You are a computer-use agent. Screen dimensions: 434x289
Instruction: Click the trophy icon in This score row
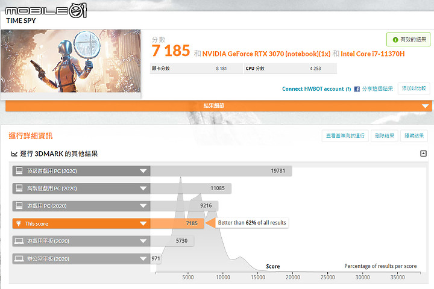19,223
